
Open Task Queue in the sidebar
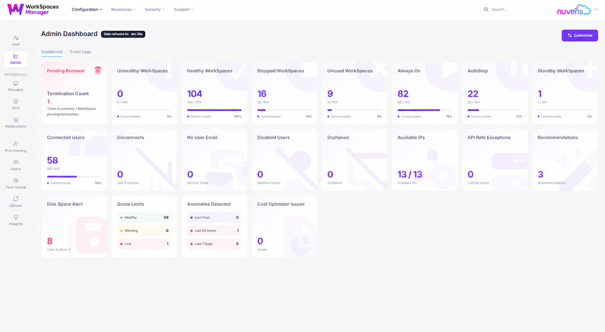16,183
